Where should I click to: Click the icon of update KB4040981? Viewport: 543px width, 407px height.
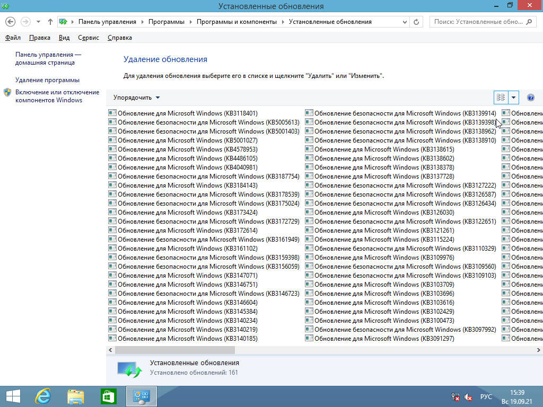point(112,167)
